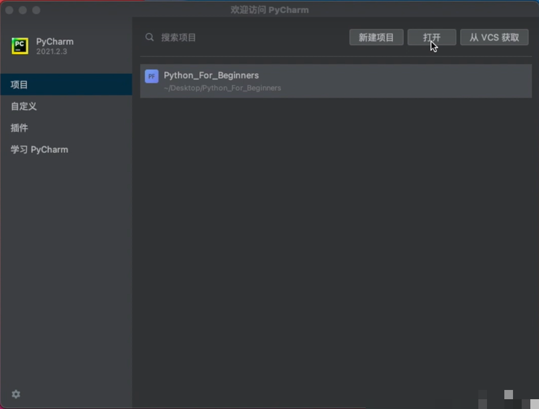This screenshot has height=409, width=539.
Task: Click the PF project icon
Action: [151, 76]
